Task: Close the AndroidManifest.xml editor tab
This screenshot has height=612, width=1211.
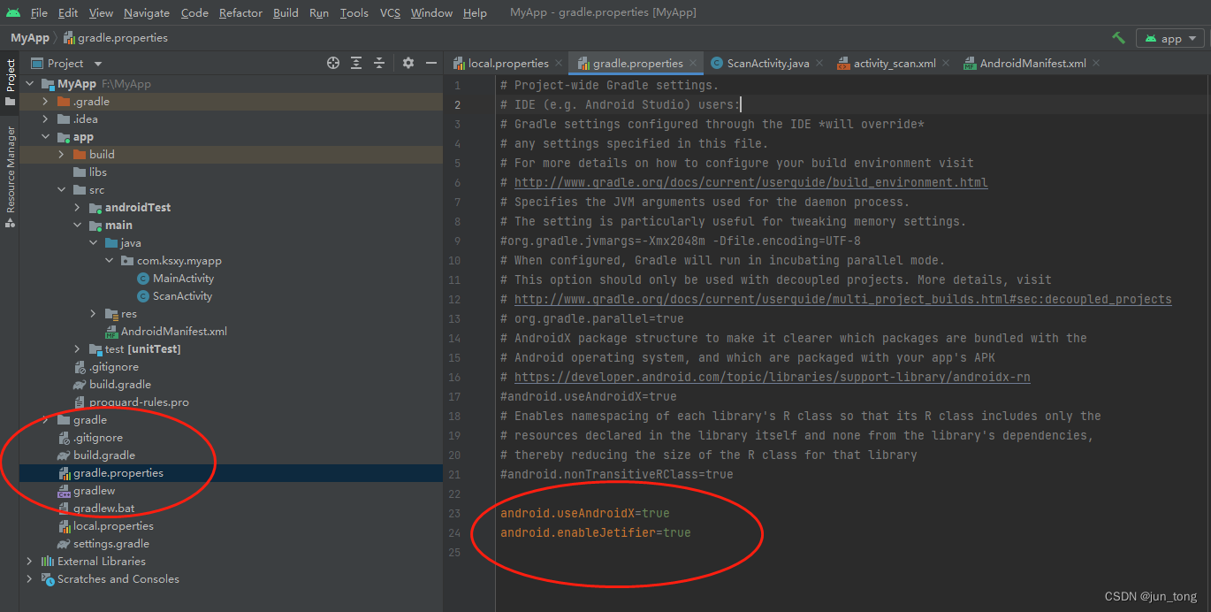Action: tap(1096, 63)
